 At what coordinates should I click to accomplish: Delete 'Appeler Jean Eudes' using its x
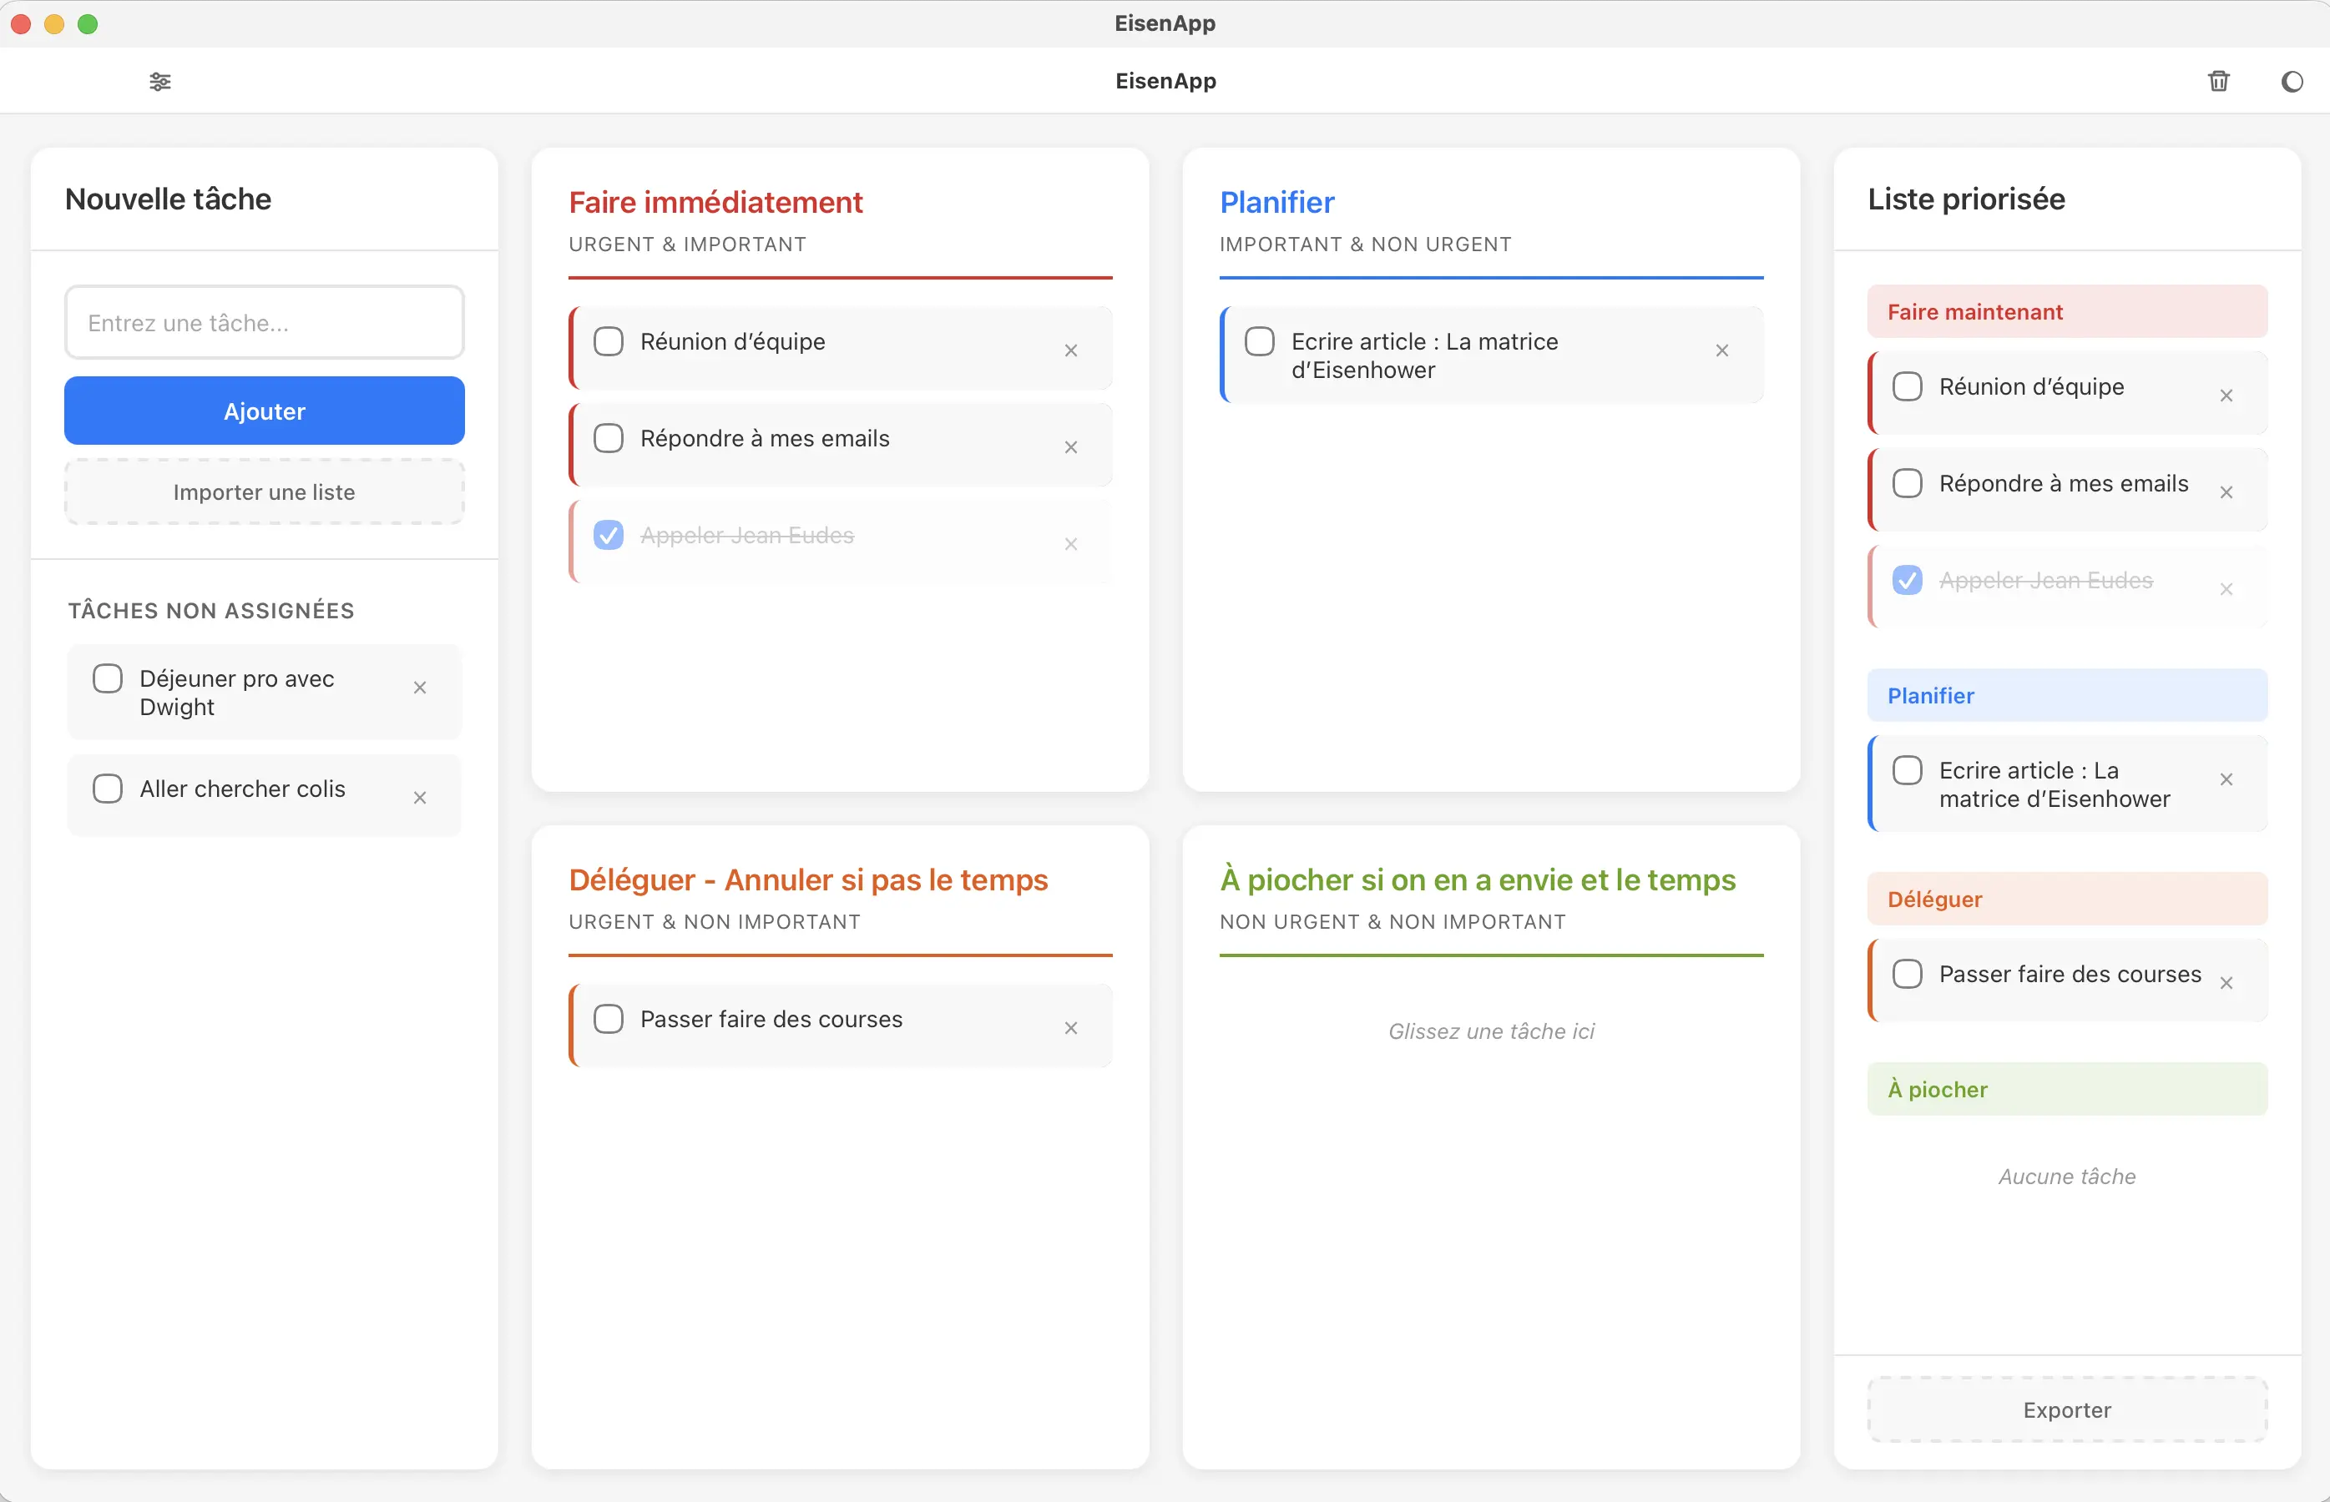(1071, 544)
